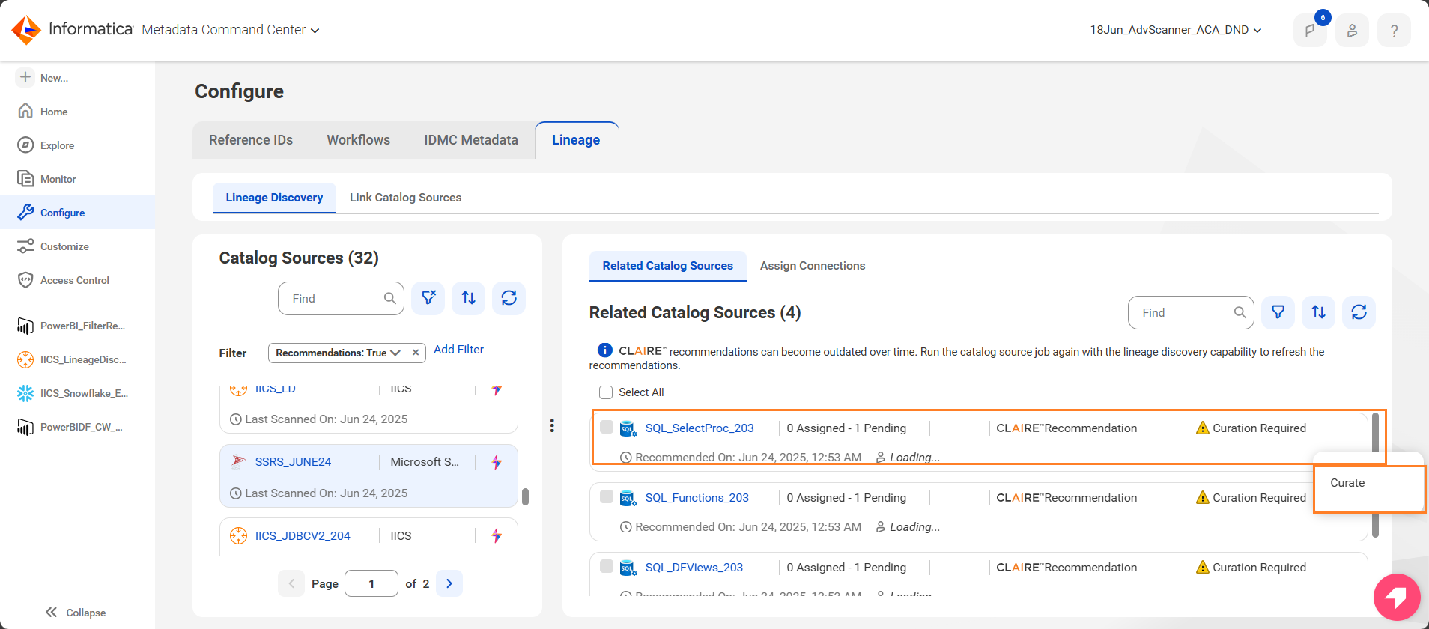Click the Catalog Sources list scrollbar

click(x=525, y=496)
